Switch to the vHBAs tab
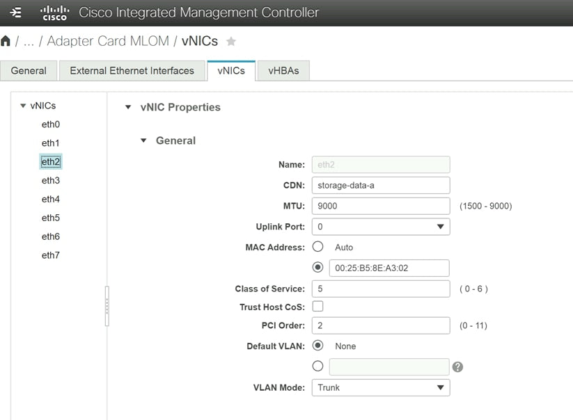This screenshot has height=420, width=573. point(283,71)
